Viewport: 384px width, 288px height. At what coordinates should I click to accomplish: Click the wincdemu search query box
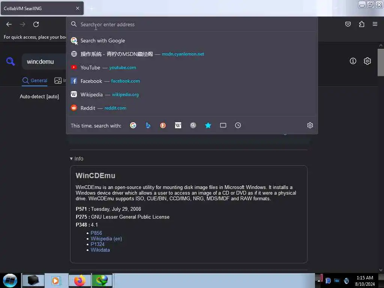pos(44,62)
